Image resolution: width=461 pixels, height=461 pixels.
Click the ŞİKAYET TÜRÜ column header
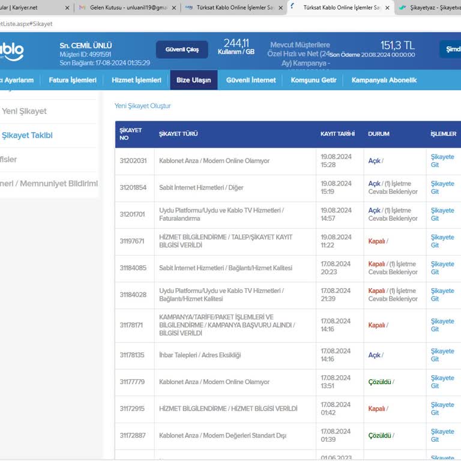[178, 134]
